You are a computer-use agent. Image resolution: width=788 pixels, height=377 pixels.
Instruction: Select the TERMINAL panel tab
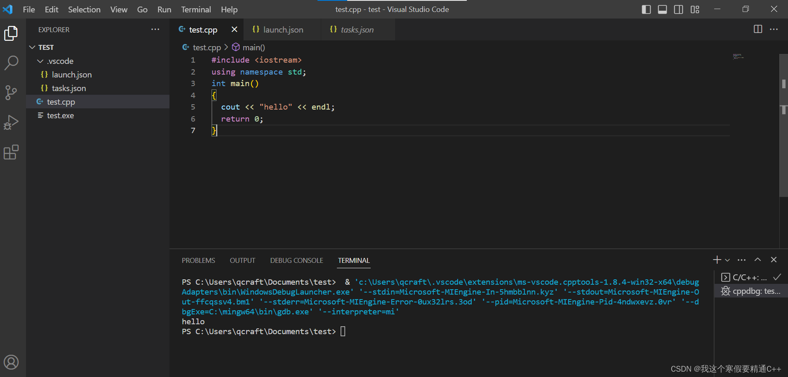(354, 260)
